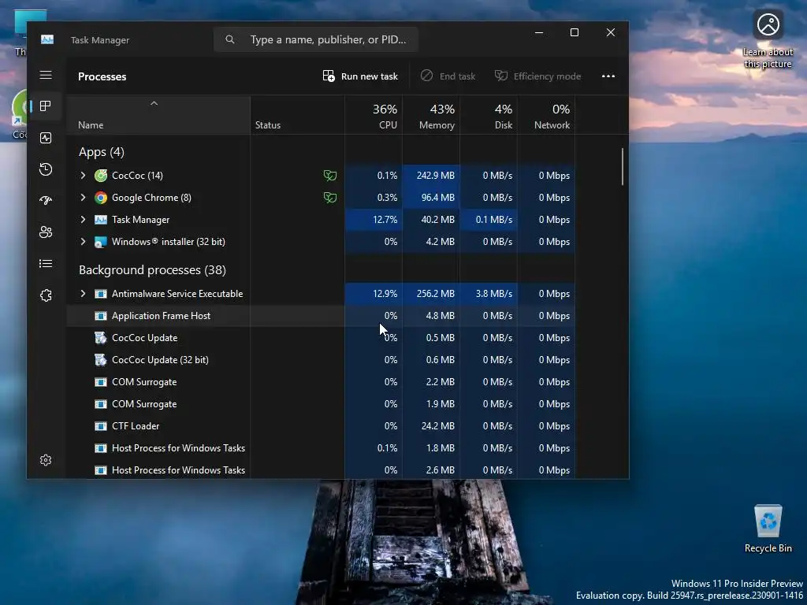Click the sort arrow above Name column
Screen dimensions: 807x605
(154, 103)
